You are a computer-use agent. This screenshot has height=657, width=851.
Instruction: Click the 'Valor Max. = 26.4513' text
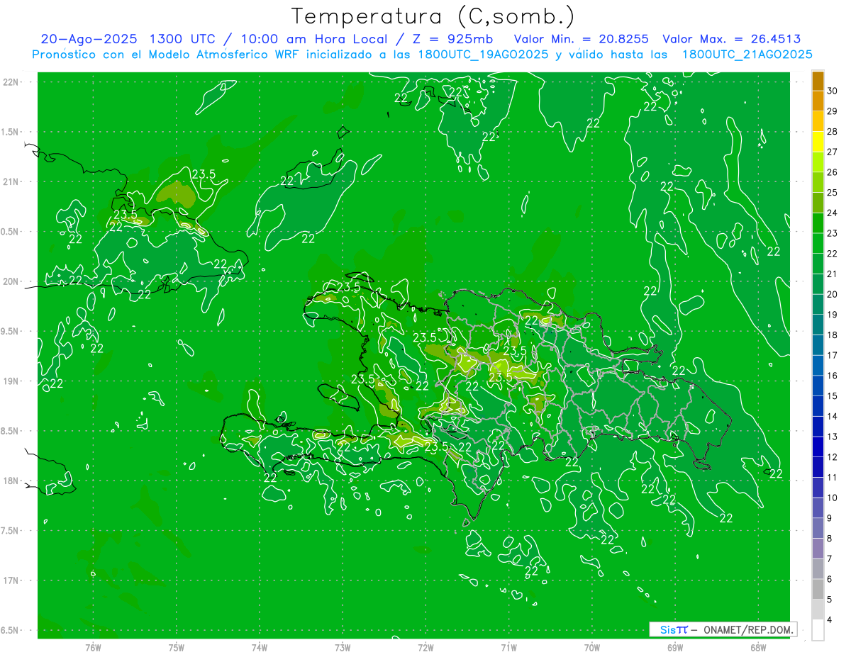point(732,39)
